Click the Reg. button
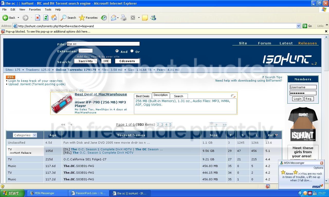The image size is (329, 197). click(x=309, y=99)
